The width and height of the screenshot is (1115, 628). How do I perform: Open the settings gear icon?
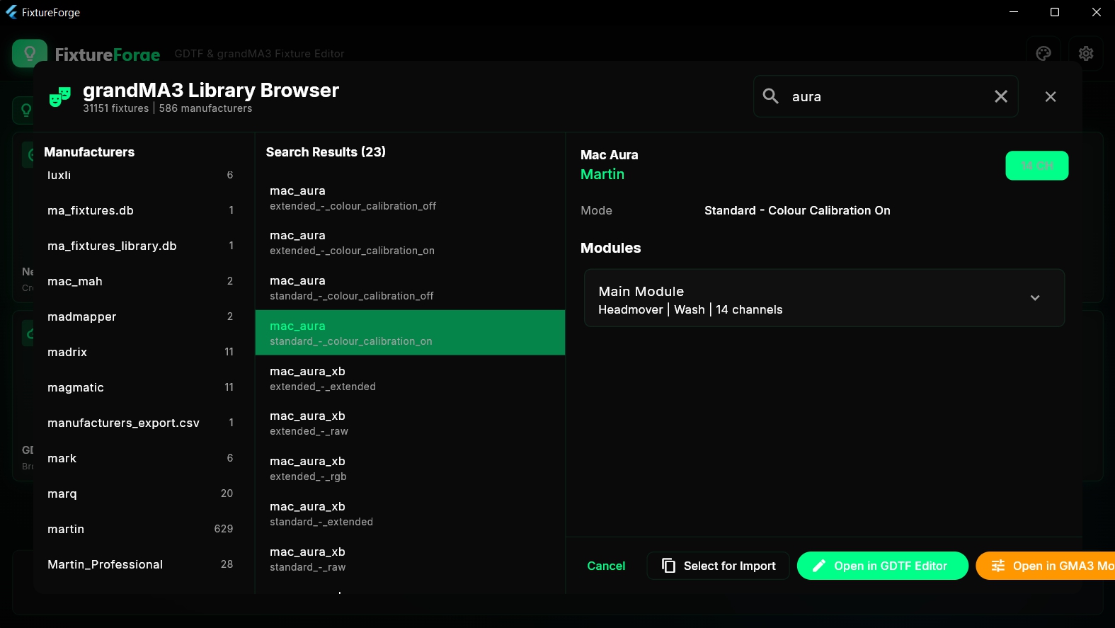1085,54
